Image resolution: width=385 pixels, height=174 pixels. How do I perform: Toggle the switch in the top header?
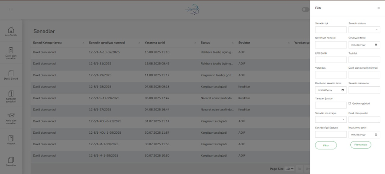tap(305, 9)
